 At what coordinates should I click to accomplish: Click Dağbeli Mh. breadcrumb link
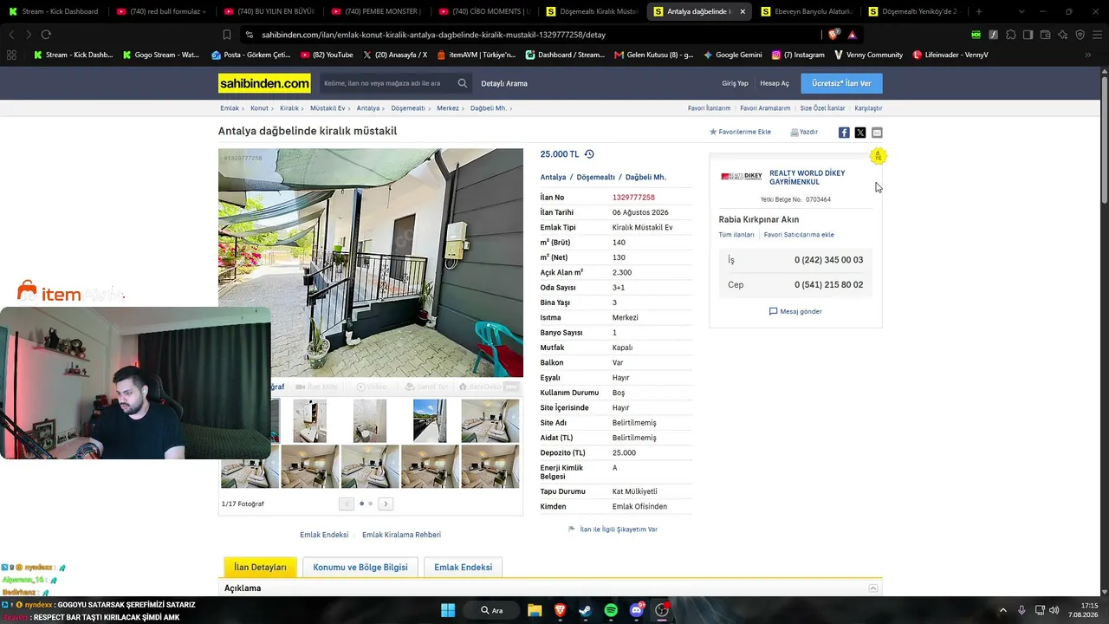coord(489,108)
